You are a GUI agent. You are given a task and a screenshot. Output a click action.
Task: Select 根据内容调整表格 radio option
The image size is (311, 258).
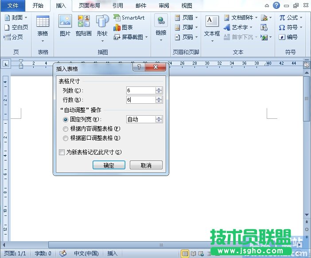coord(66,129)
